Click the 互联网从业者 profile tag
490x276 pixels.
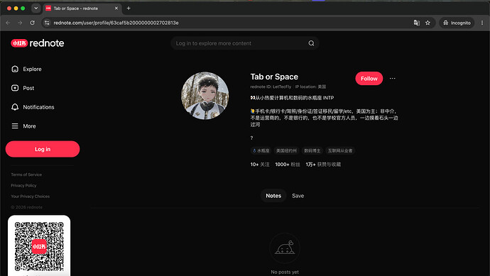pyautogui.click(x=340, y=150)
